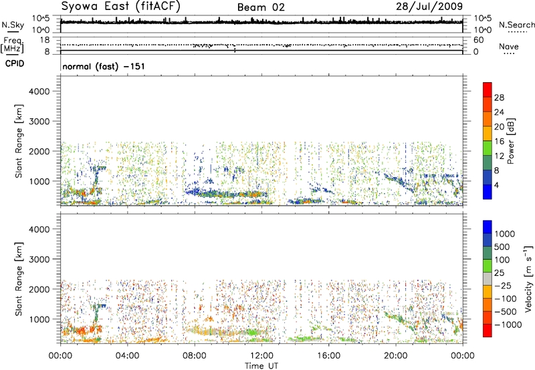Click the 'Nave' legend label
This screenshot has width=535, height=370.
509,46
